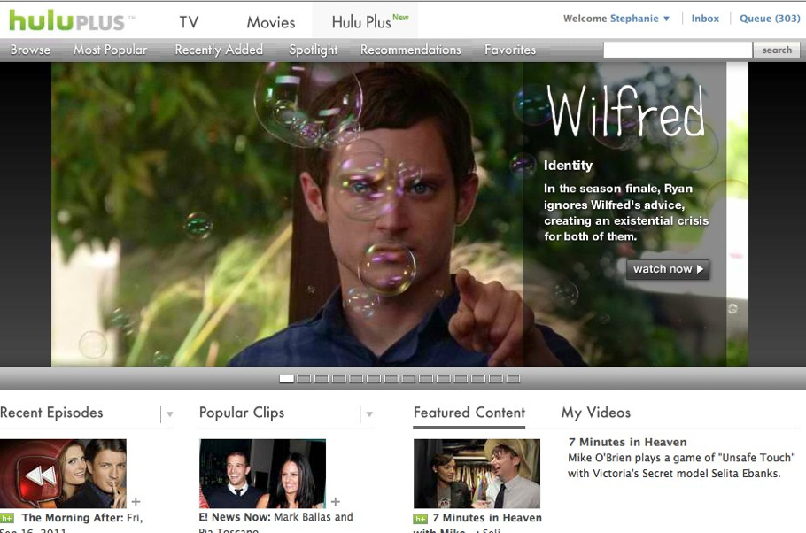806x533 pixels.
Task: Click the E! News Now title link
Action: [235, 517]
